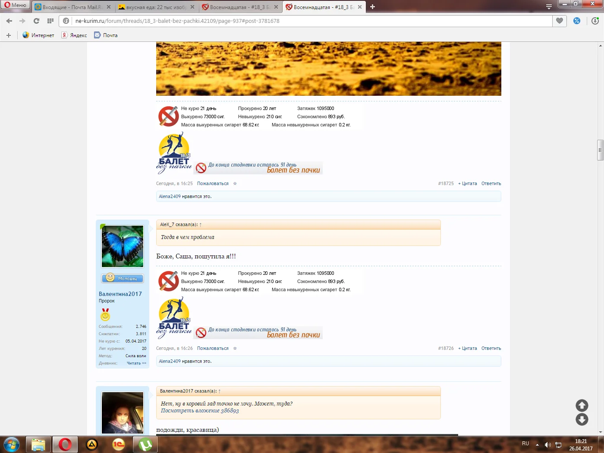Viewport: 604px width, 453px height.
Task: Click the scroll-to-top arrow button
Action: (582, 405)
